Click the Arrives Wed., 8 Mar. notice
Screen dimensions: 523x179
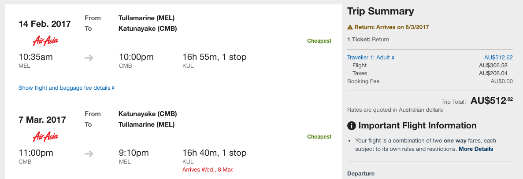(208, 170)
